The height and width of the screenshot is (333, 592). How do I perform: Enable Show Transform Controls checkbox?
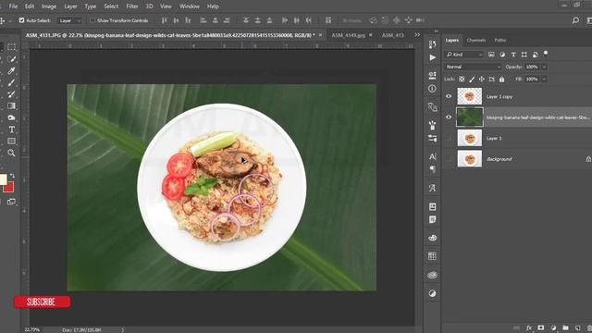pyautogui.click(x=92, y=20)
